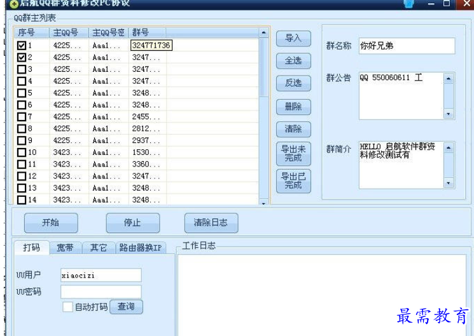Screen dimensions: 474x336
Task: Click the 2937... group number cell
Action: 148,140
